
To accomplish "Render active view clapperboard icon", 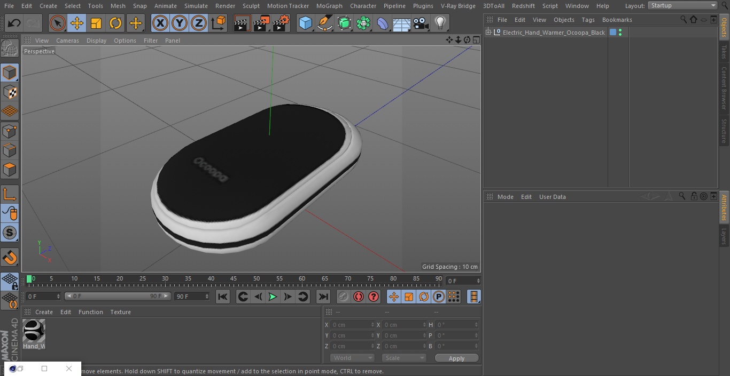I will pos(242,23).
